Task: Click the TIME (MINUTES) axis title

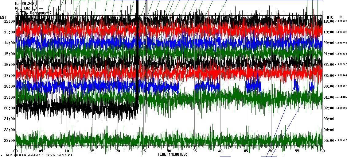Action: (173, 154)
